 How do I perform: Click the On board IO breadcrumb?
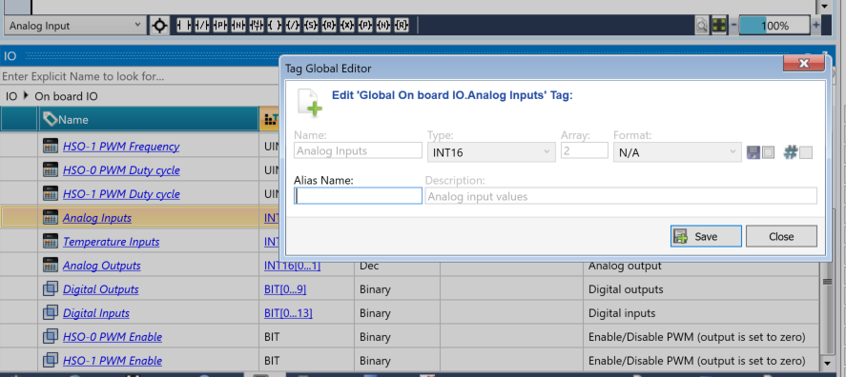pyautogui.click(x=67, y=97)
